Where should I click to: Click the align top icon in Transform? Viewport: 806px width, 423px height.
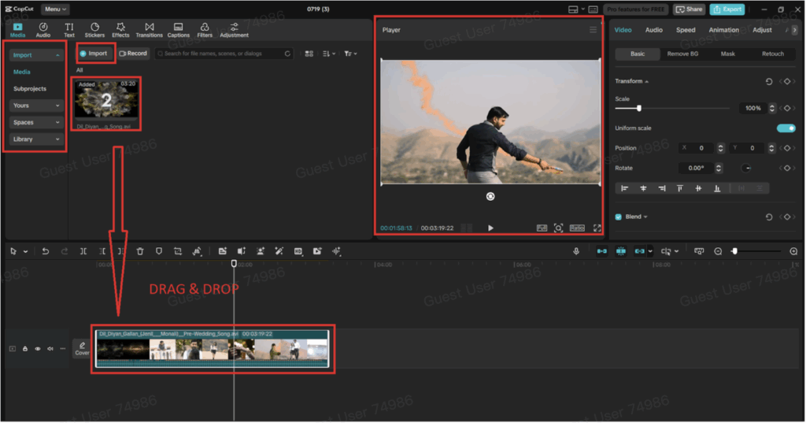pos(680,188)
